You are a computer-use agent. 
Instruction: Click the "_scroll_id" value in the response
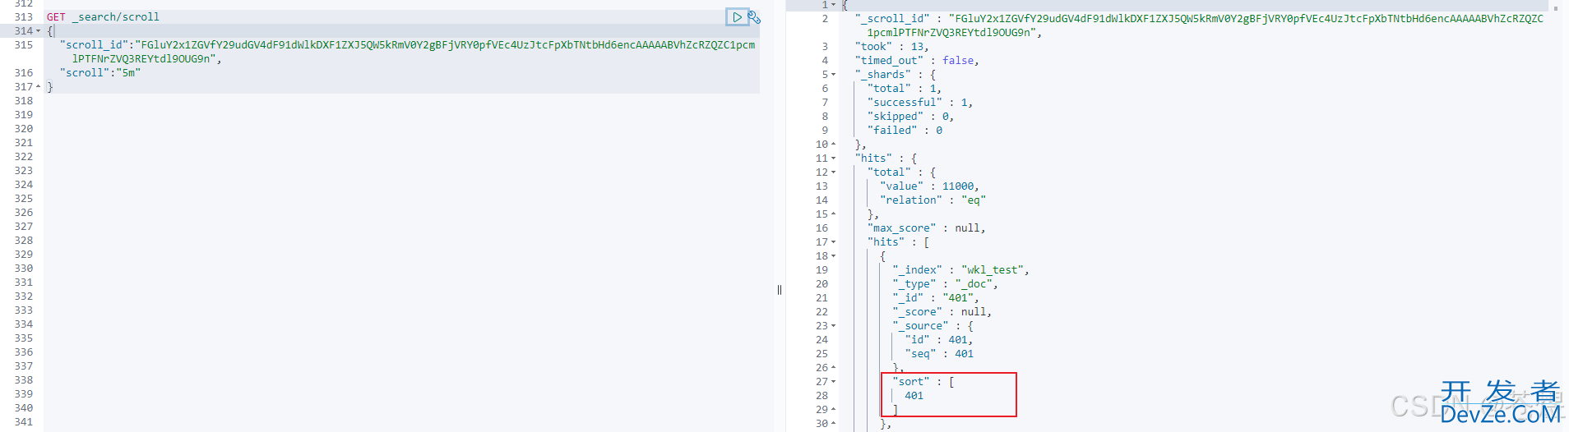coord(1205,25)
